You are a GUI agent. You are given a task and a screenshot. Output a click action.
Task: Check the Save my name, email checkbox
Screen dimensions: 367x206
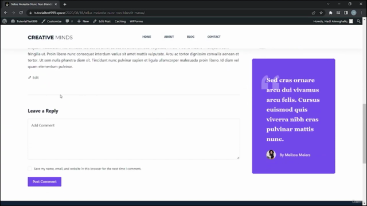coord(30,169)
